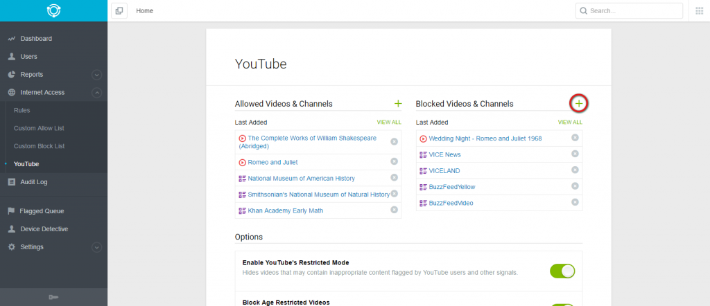This screenshot has width=710, height=306.
Task: Add an allowed video with the green plus
Action: tap(398, 104)
